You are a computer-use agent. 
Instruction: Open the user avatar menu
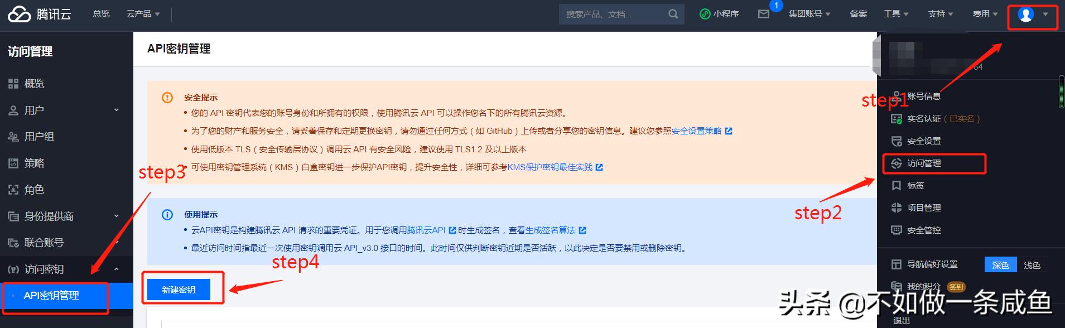pyautogui.click(x=1025, y=15)
